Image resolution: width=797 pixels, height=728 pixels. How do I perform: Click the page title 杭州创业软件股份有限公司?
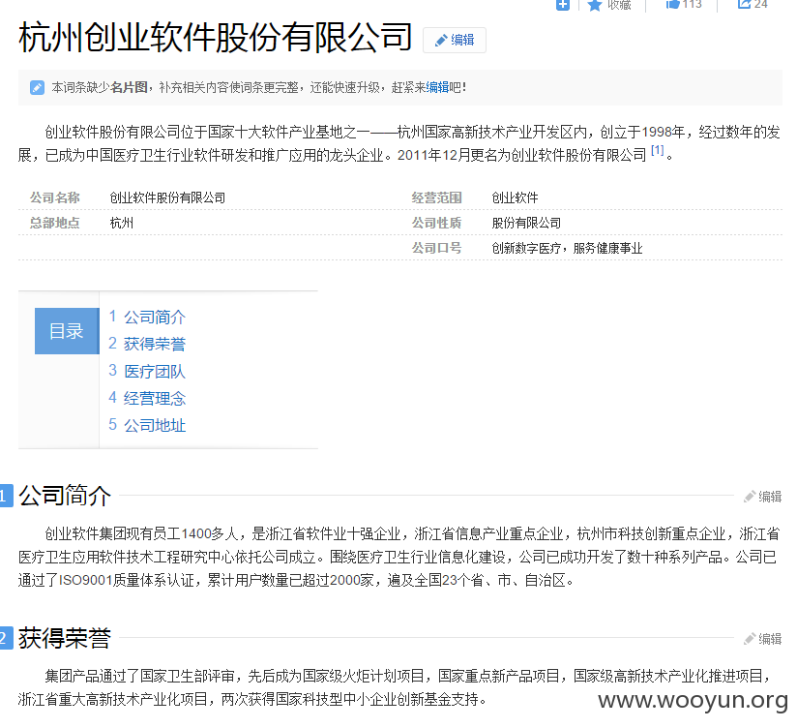click(215, 38)
